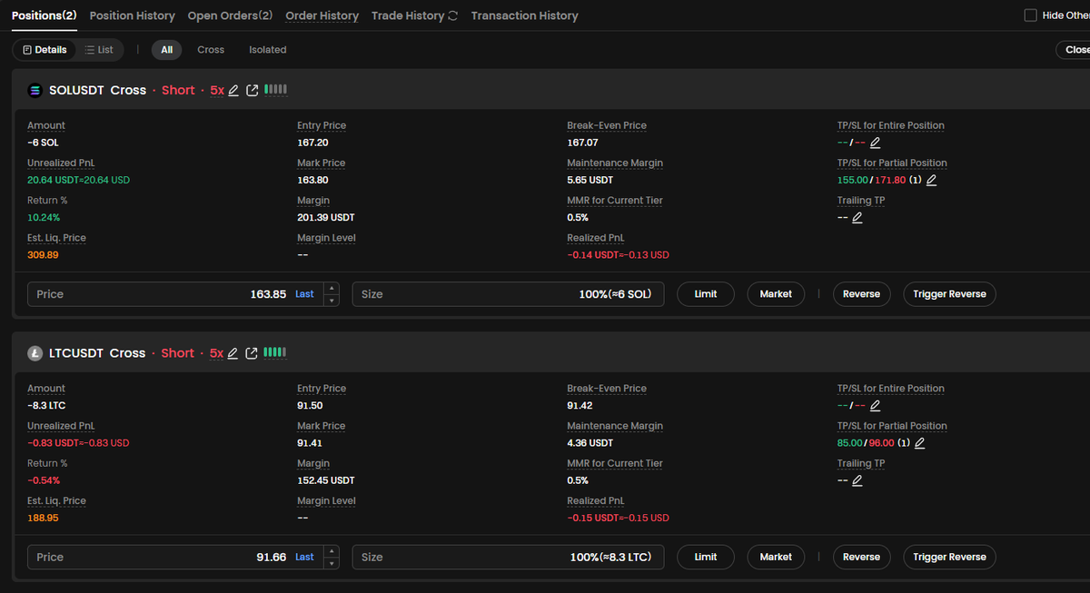Viewport: 1090px width, 593px height.
Task: Click the Solana coin logo on the SOLUSDT position
Action: tap(35, 90)
